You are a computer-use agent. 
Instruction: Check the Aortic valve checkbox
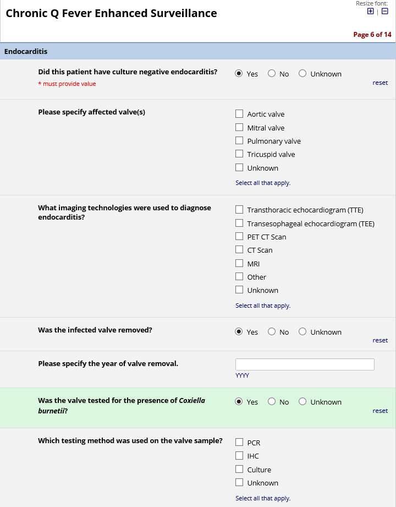[239, 114]
